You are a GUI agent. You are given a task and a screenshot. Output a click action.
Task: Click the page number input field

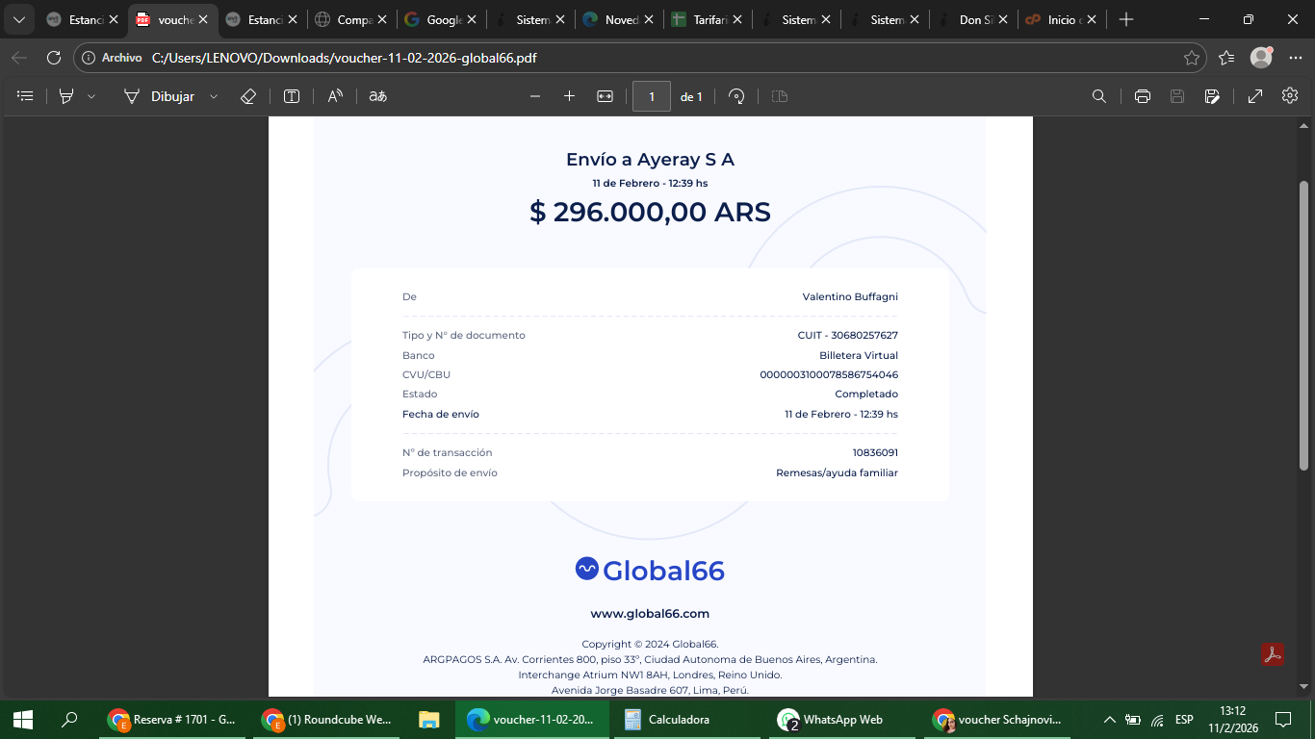click(x=652, y=96)
